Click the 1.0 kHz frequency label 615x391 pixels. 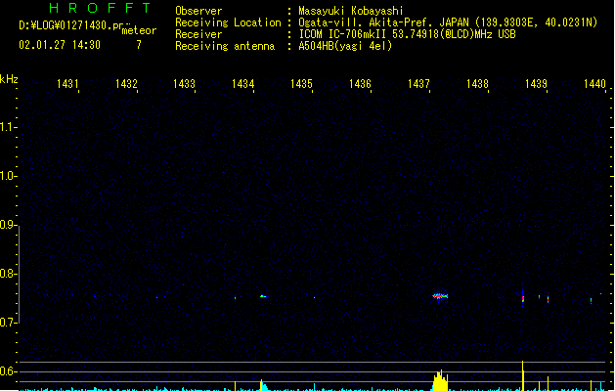[8, 176]
